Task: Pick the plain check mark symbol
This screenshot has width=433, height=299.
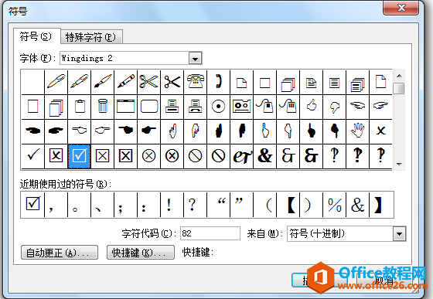Action: (x=32, y=156)
